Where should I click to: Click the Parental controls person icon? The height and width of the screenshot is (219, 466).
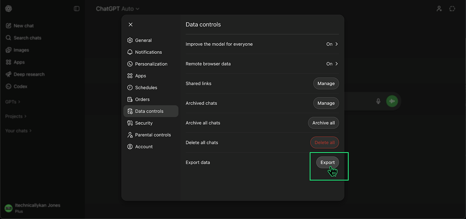click(130, 135)
